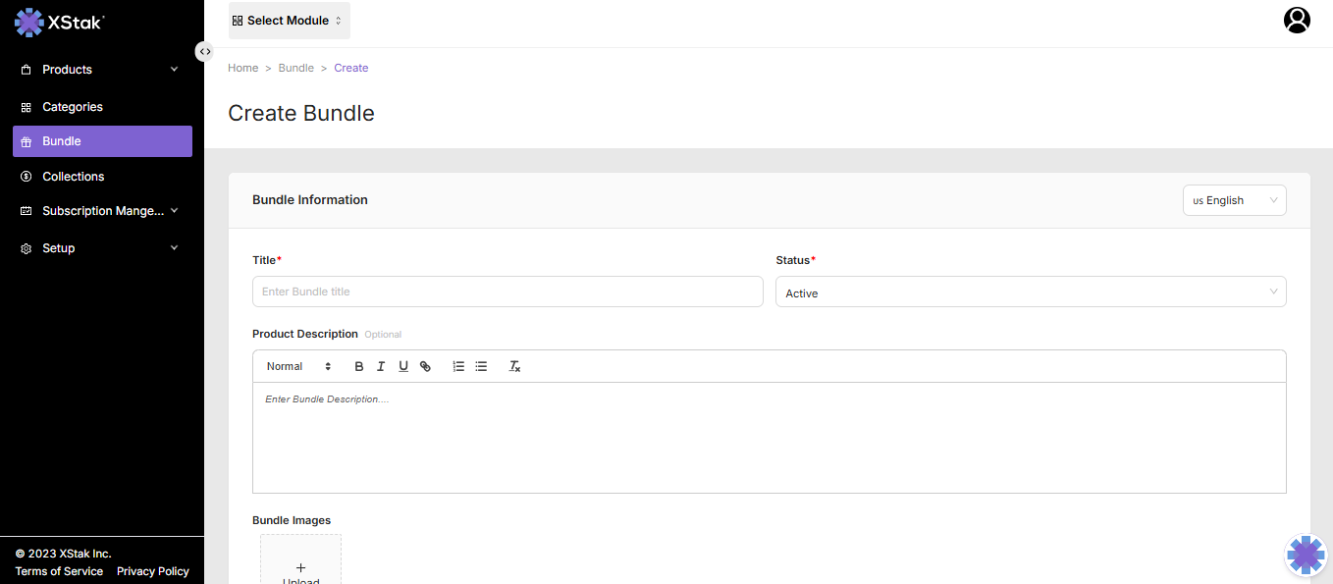Toggle italic formatting in the editor
This screenshot has width=1333, height=584.
[381, 366]
